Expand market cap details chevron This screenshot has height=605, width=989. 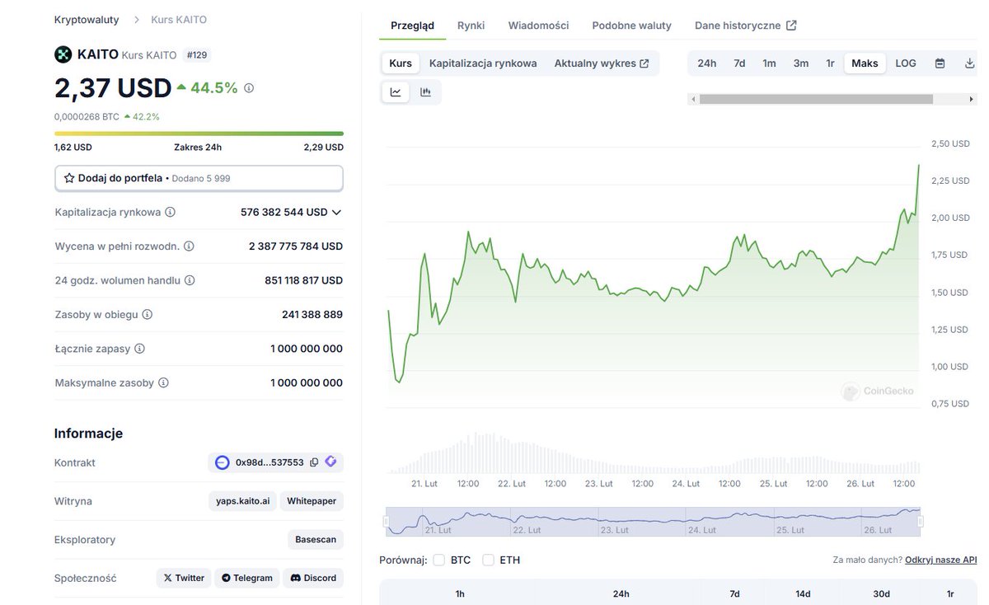click(x=336, y=213)
